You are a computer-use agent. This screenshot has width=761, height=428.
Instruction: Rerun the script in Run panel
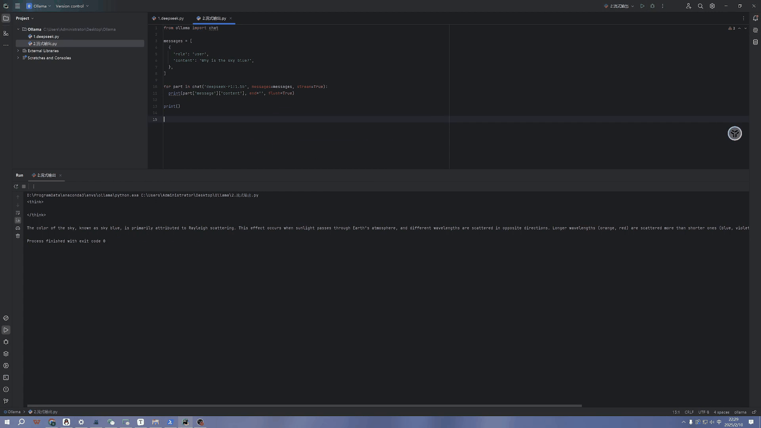pyautogui.click(x=16, y=186)
